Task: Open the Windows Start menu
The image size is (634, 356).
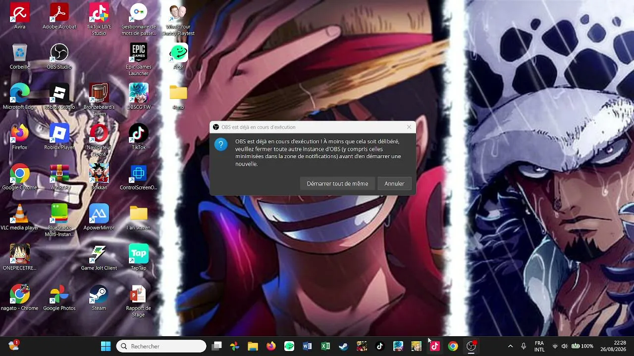Action: (106, 346)
